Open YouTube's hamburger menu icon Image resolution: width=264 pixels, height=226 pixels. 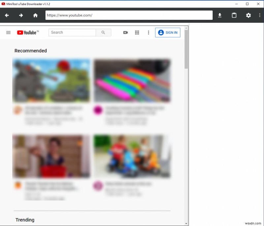point(8,32)
